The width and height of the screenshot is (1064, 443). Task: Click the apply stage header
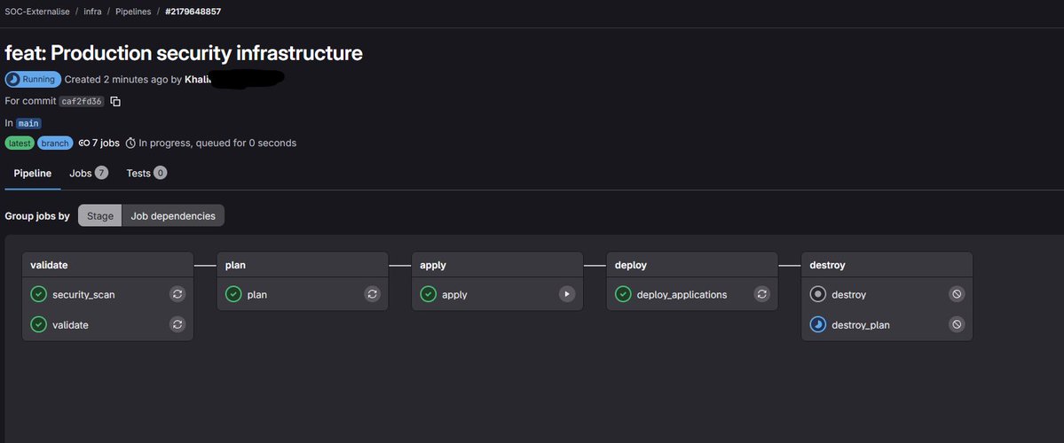498,265
